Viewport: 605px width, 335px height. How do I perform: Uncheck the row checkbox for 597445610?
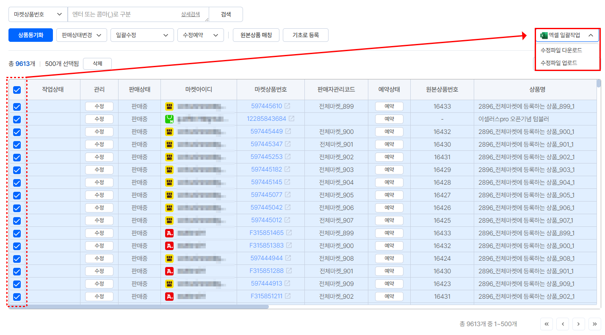coord(17,106)
